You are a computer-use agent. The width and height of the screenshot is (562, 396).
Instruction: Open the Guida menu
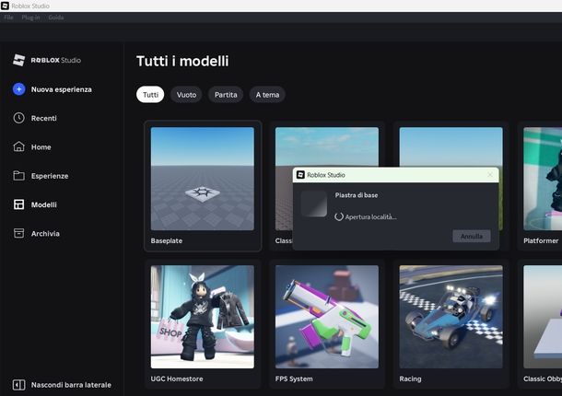(x=56, y=17)
